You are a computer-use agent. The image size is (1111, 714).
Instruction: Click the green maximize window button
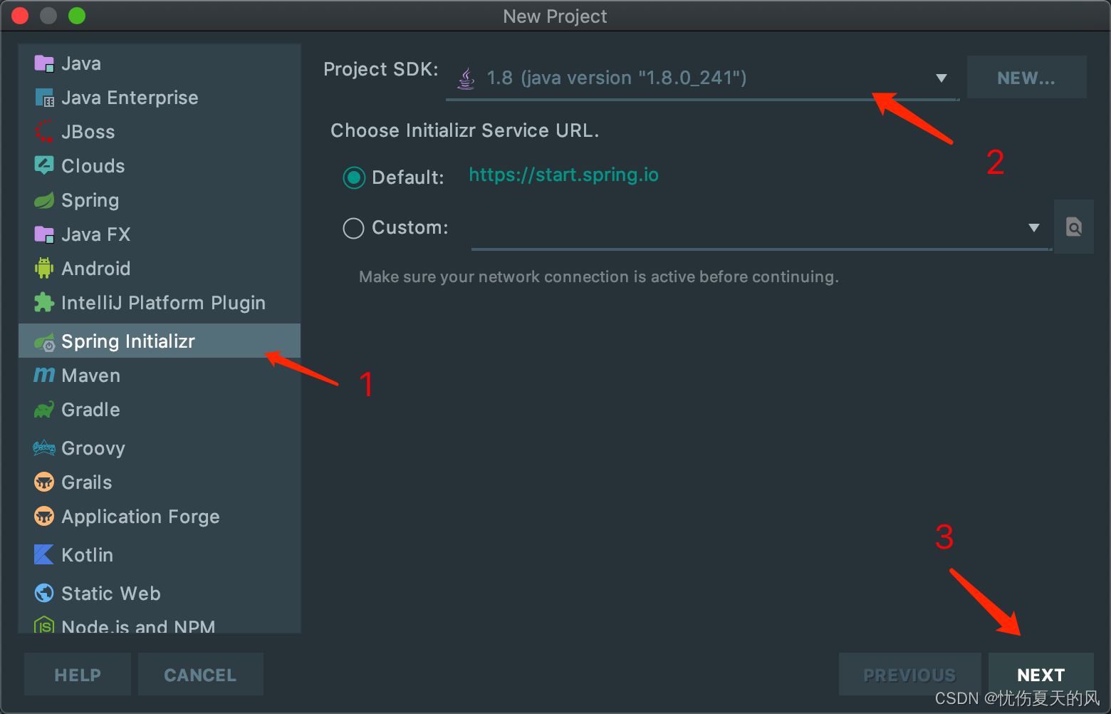[x=77, y=16]
